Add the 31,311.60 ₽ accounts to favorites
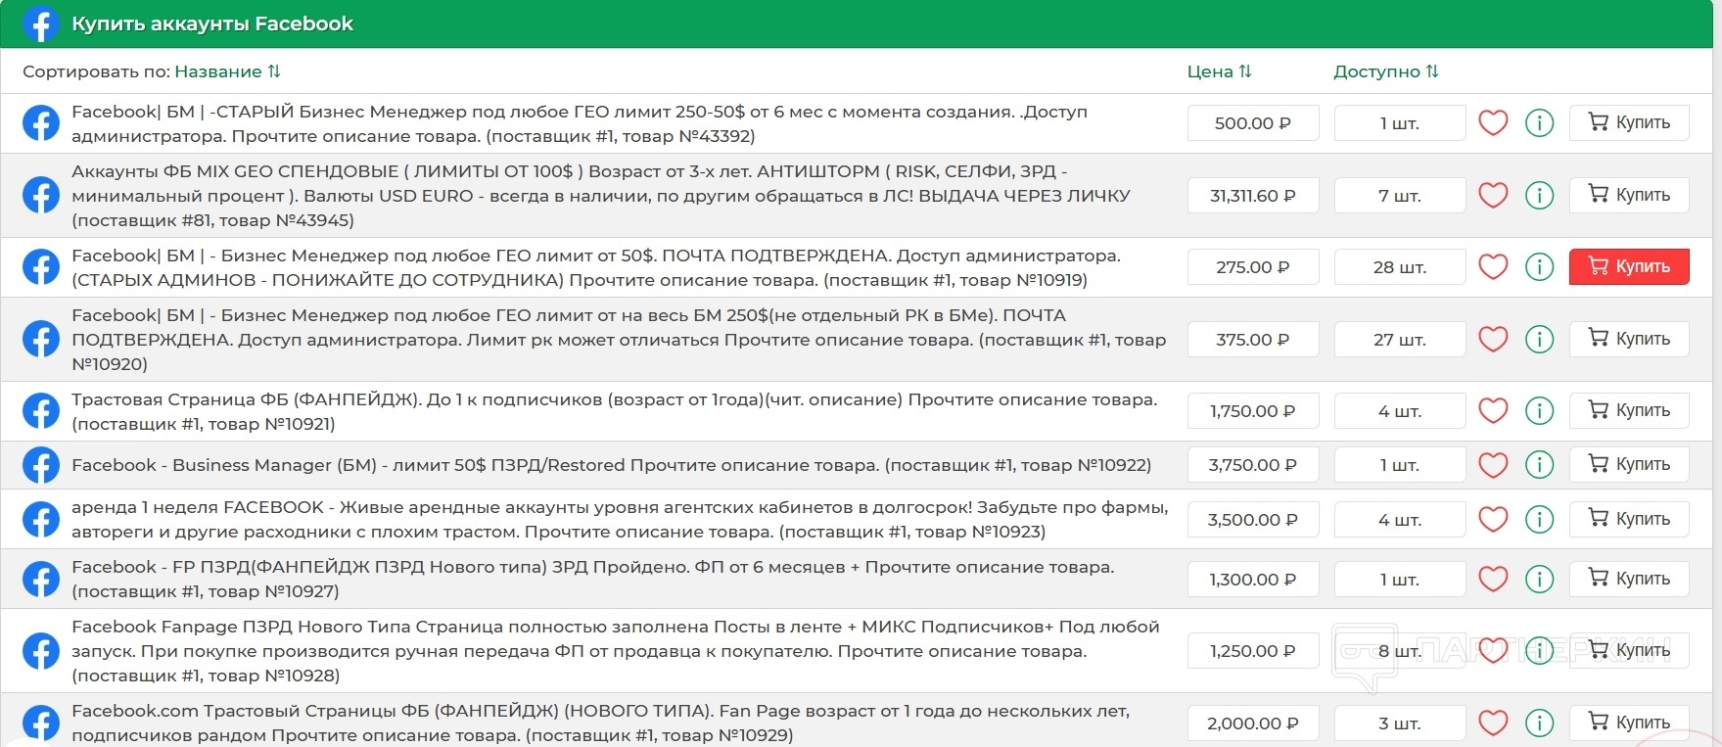The image size is (1722, 747). tap(1493, 196)
